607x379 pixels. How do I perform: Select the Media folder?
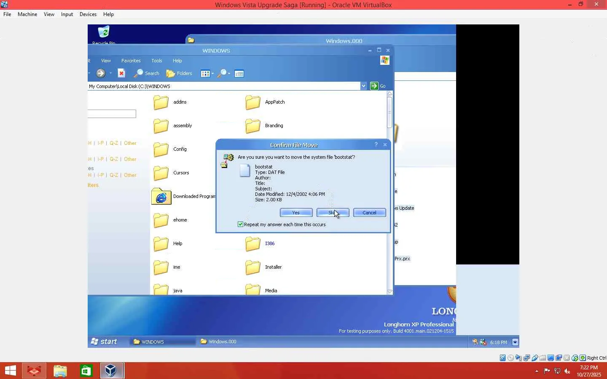click(261, 290)
